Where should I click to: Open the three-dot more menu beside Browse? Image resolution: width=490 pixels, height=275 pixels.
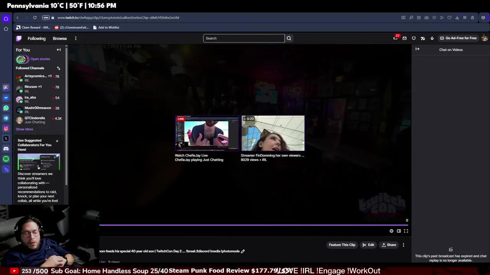[76, 38]
